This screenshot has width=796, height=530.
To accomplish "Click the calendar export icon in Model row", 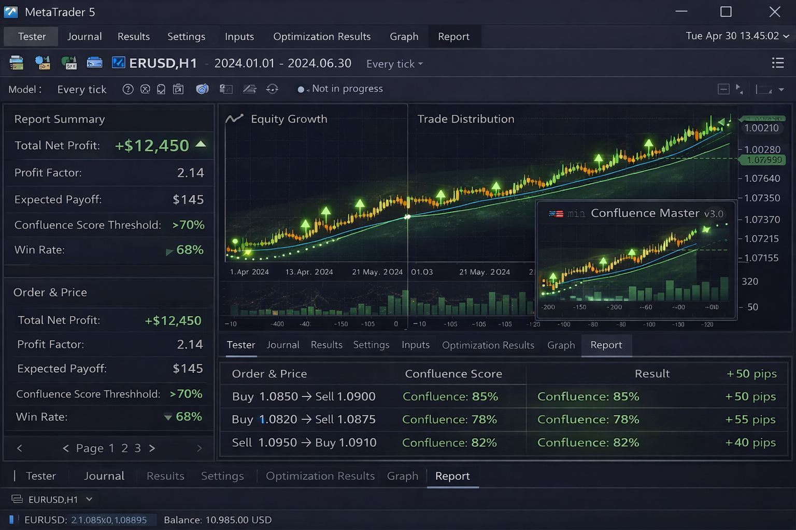I will [x=178, y=89].
